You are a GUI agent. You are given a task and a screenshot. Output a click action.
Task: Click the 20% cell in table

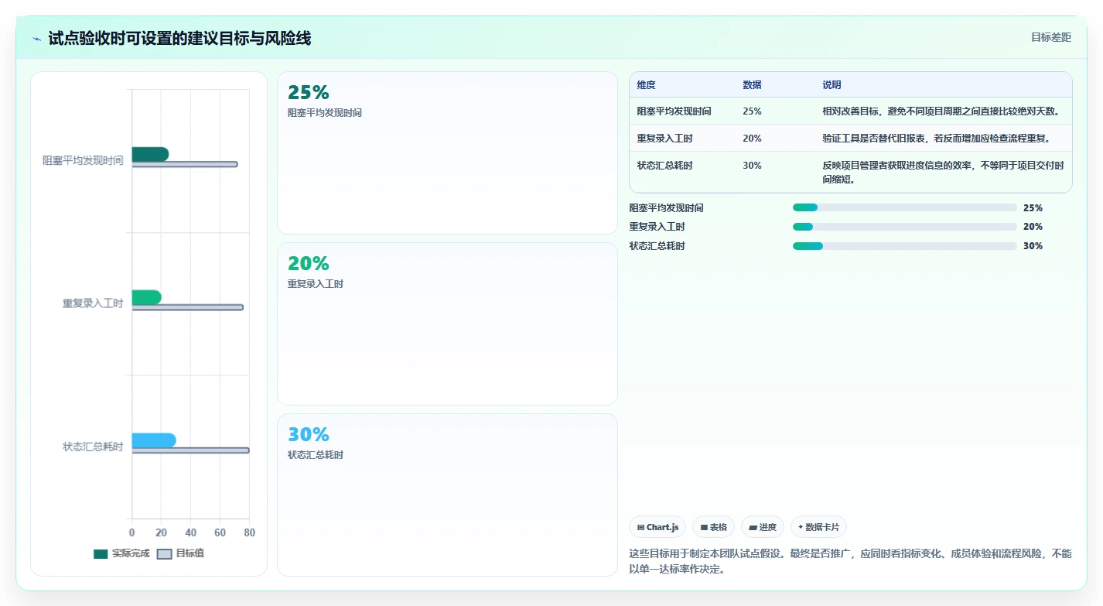click(752, 139)
